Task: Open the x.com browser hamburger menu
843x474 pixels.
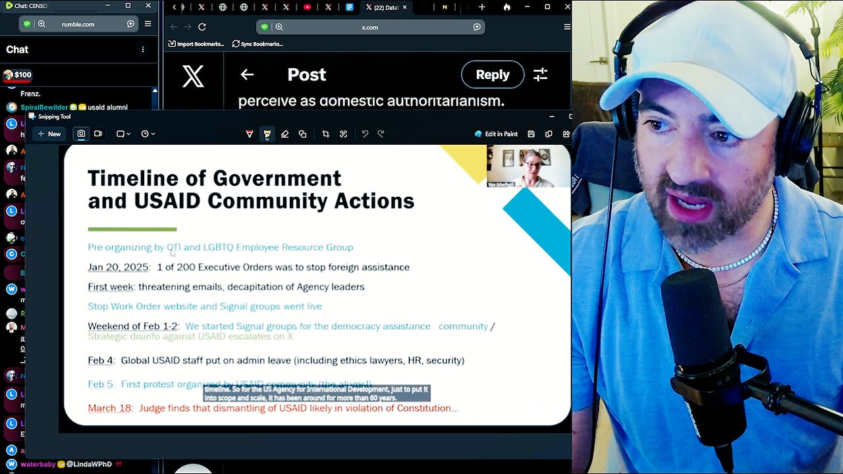Action: click(567, 27)
